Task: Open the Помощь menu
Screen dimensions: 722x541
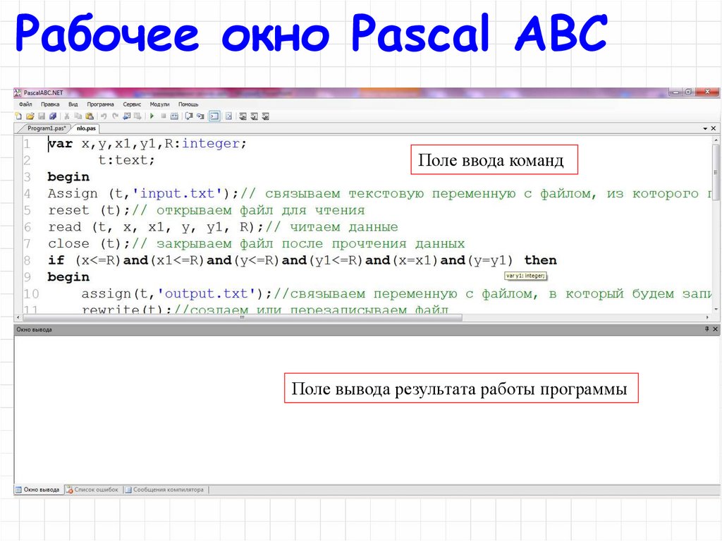Action: tap(188, 104)
